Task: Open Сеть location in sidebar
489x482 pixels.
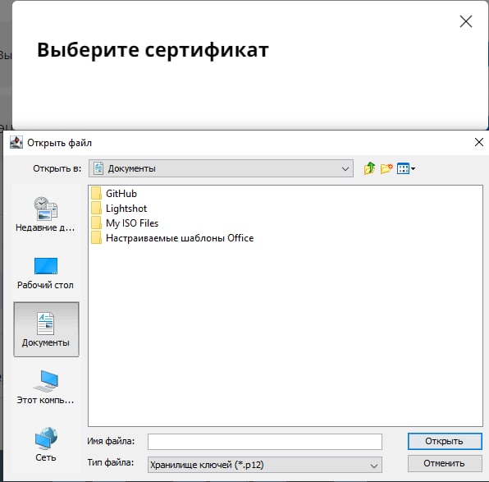Action: (45, 444)
